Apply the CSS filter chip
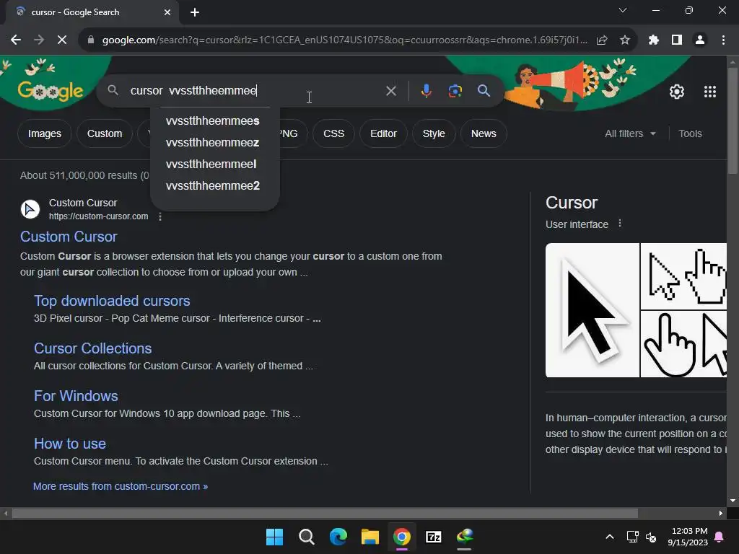This screenshot has height=554, width=739. coord(333,133)
